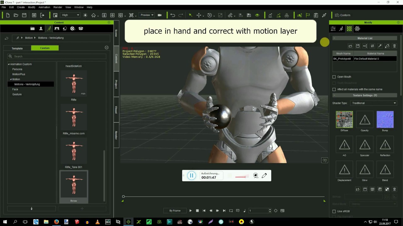This screenshot has height=226, width=403.
Task: Select the Bump texture channel
Action: click(x=385, y=120)
